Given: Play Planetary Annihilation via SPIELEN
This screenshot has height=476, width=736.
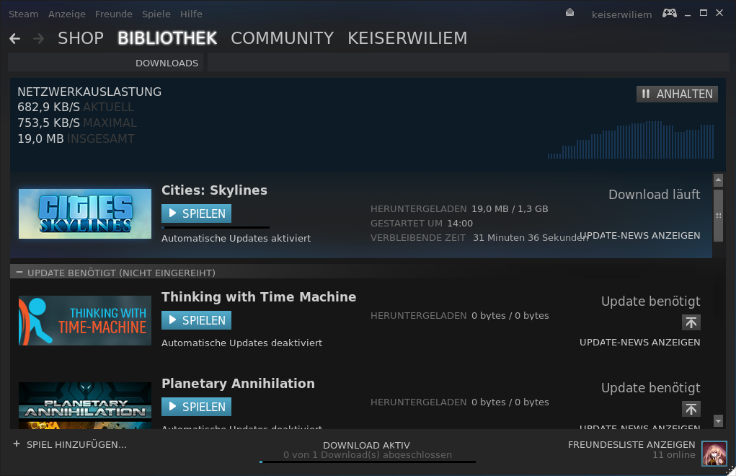Looking at the screenshot, I should coord(196,407).
